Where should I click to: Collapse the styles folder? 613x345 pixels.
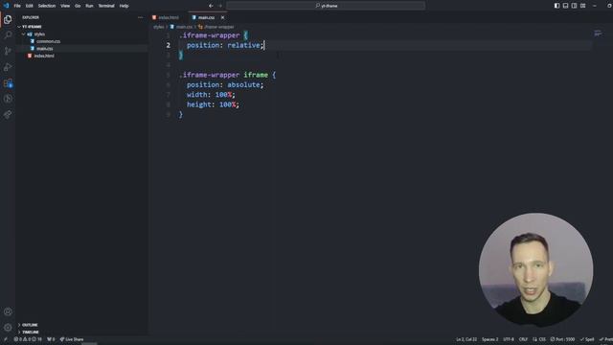click(x=39, y=34)
